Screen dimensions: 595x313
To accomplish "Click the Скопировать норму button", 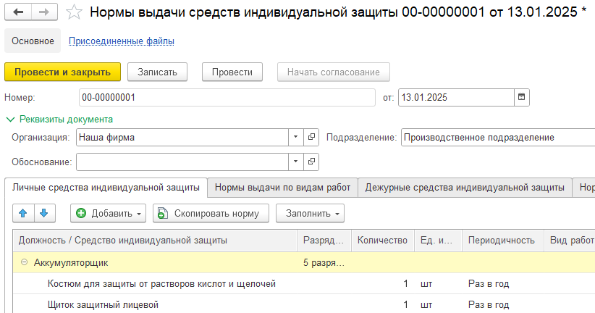I will pos(211,213).
